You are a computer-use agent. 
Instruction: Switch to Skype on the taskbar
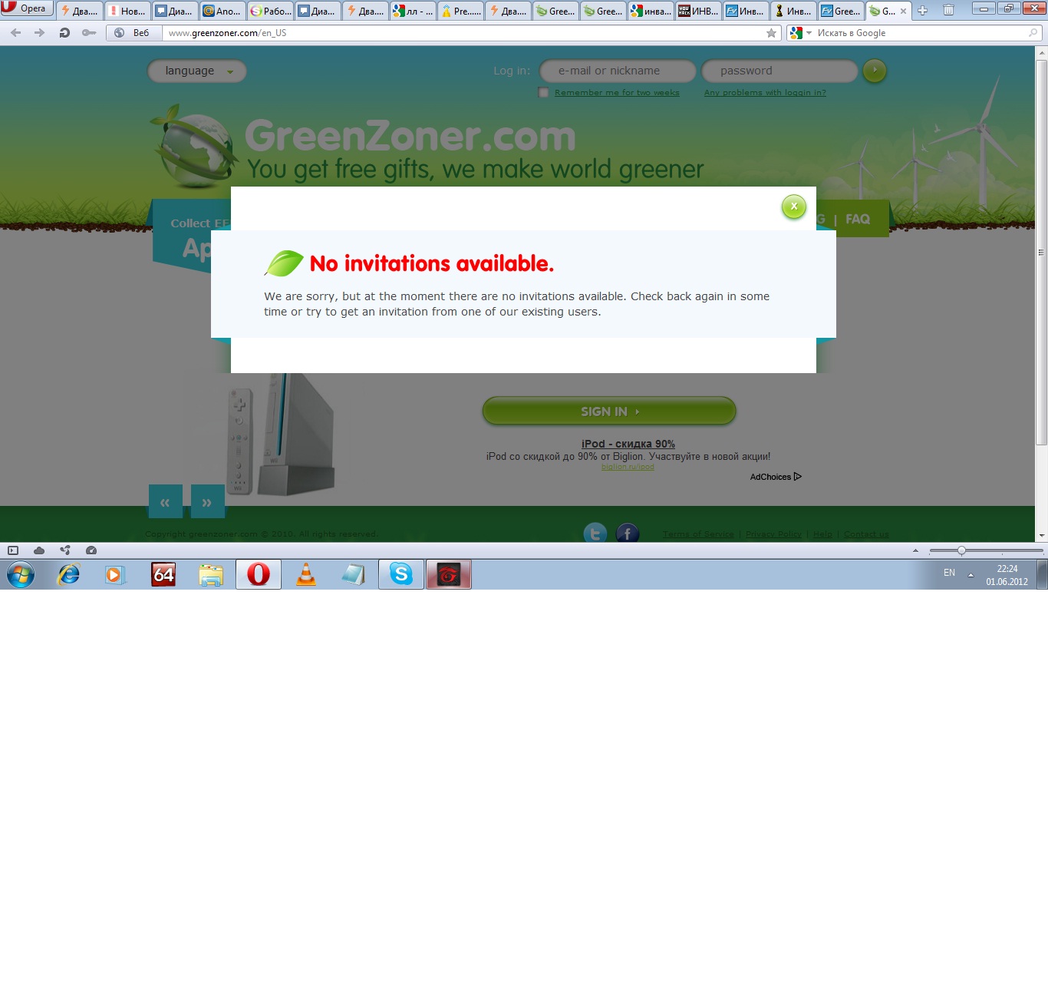(x=401, y=574)
